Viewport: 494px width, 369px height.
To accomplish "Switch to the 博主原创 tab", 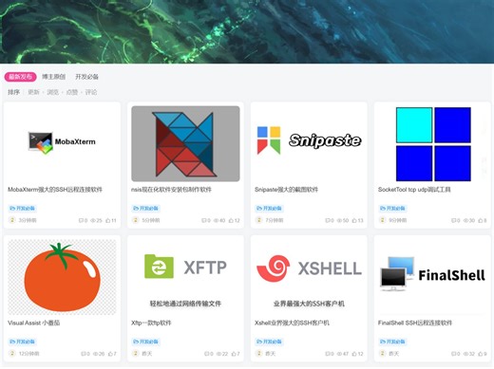I will [x=54, y=77].
